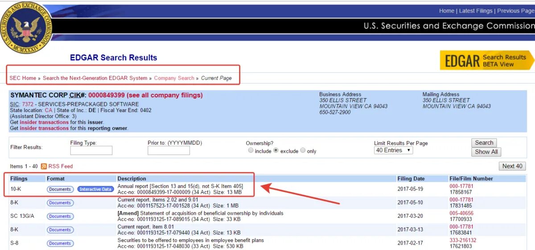Open SIC code 7372 link
The image size is (535, 250).
(28, 104)
